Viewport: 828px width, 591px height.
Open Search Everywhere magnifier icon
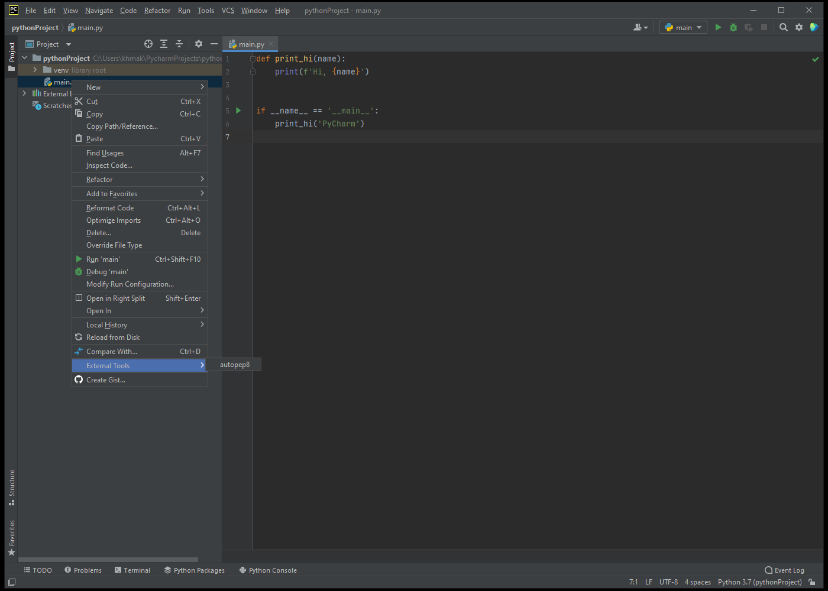coord(784,27)
